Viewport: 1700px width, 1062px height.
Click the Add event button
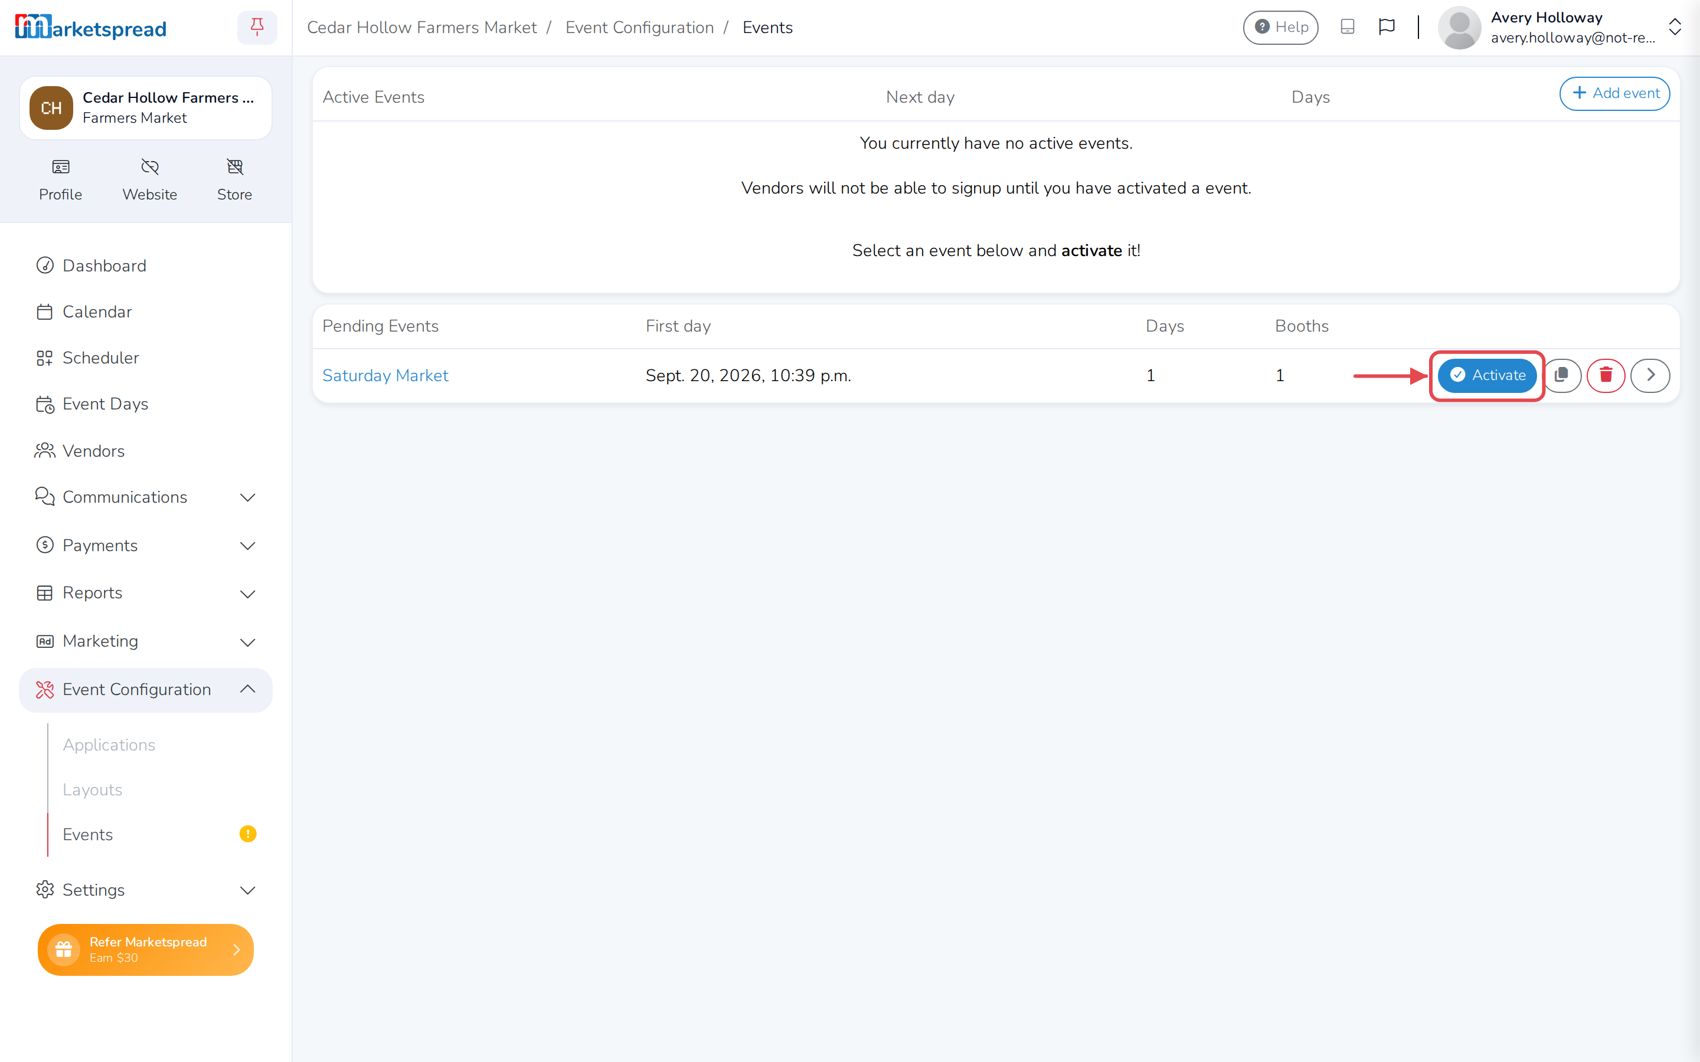point(1614,93)
